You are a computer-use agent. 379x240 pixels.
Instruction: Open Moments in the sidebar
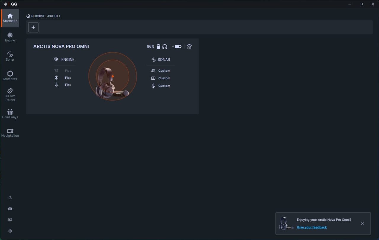point(10,76)
